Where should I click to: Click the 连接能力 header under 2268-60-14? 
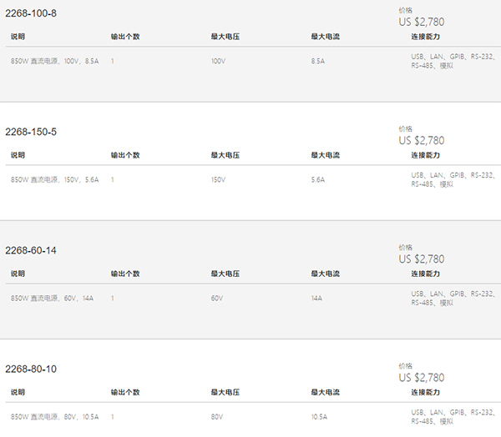(x=425, y=274)
